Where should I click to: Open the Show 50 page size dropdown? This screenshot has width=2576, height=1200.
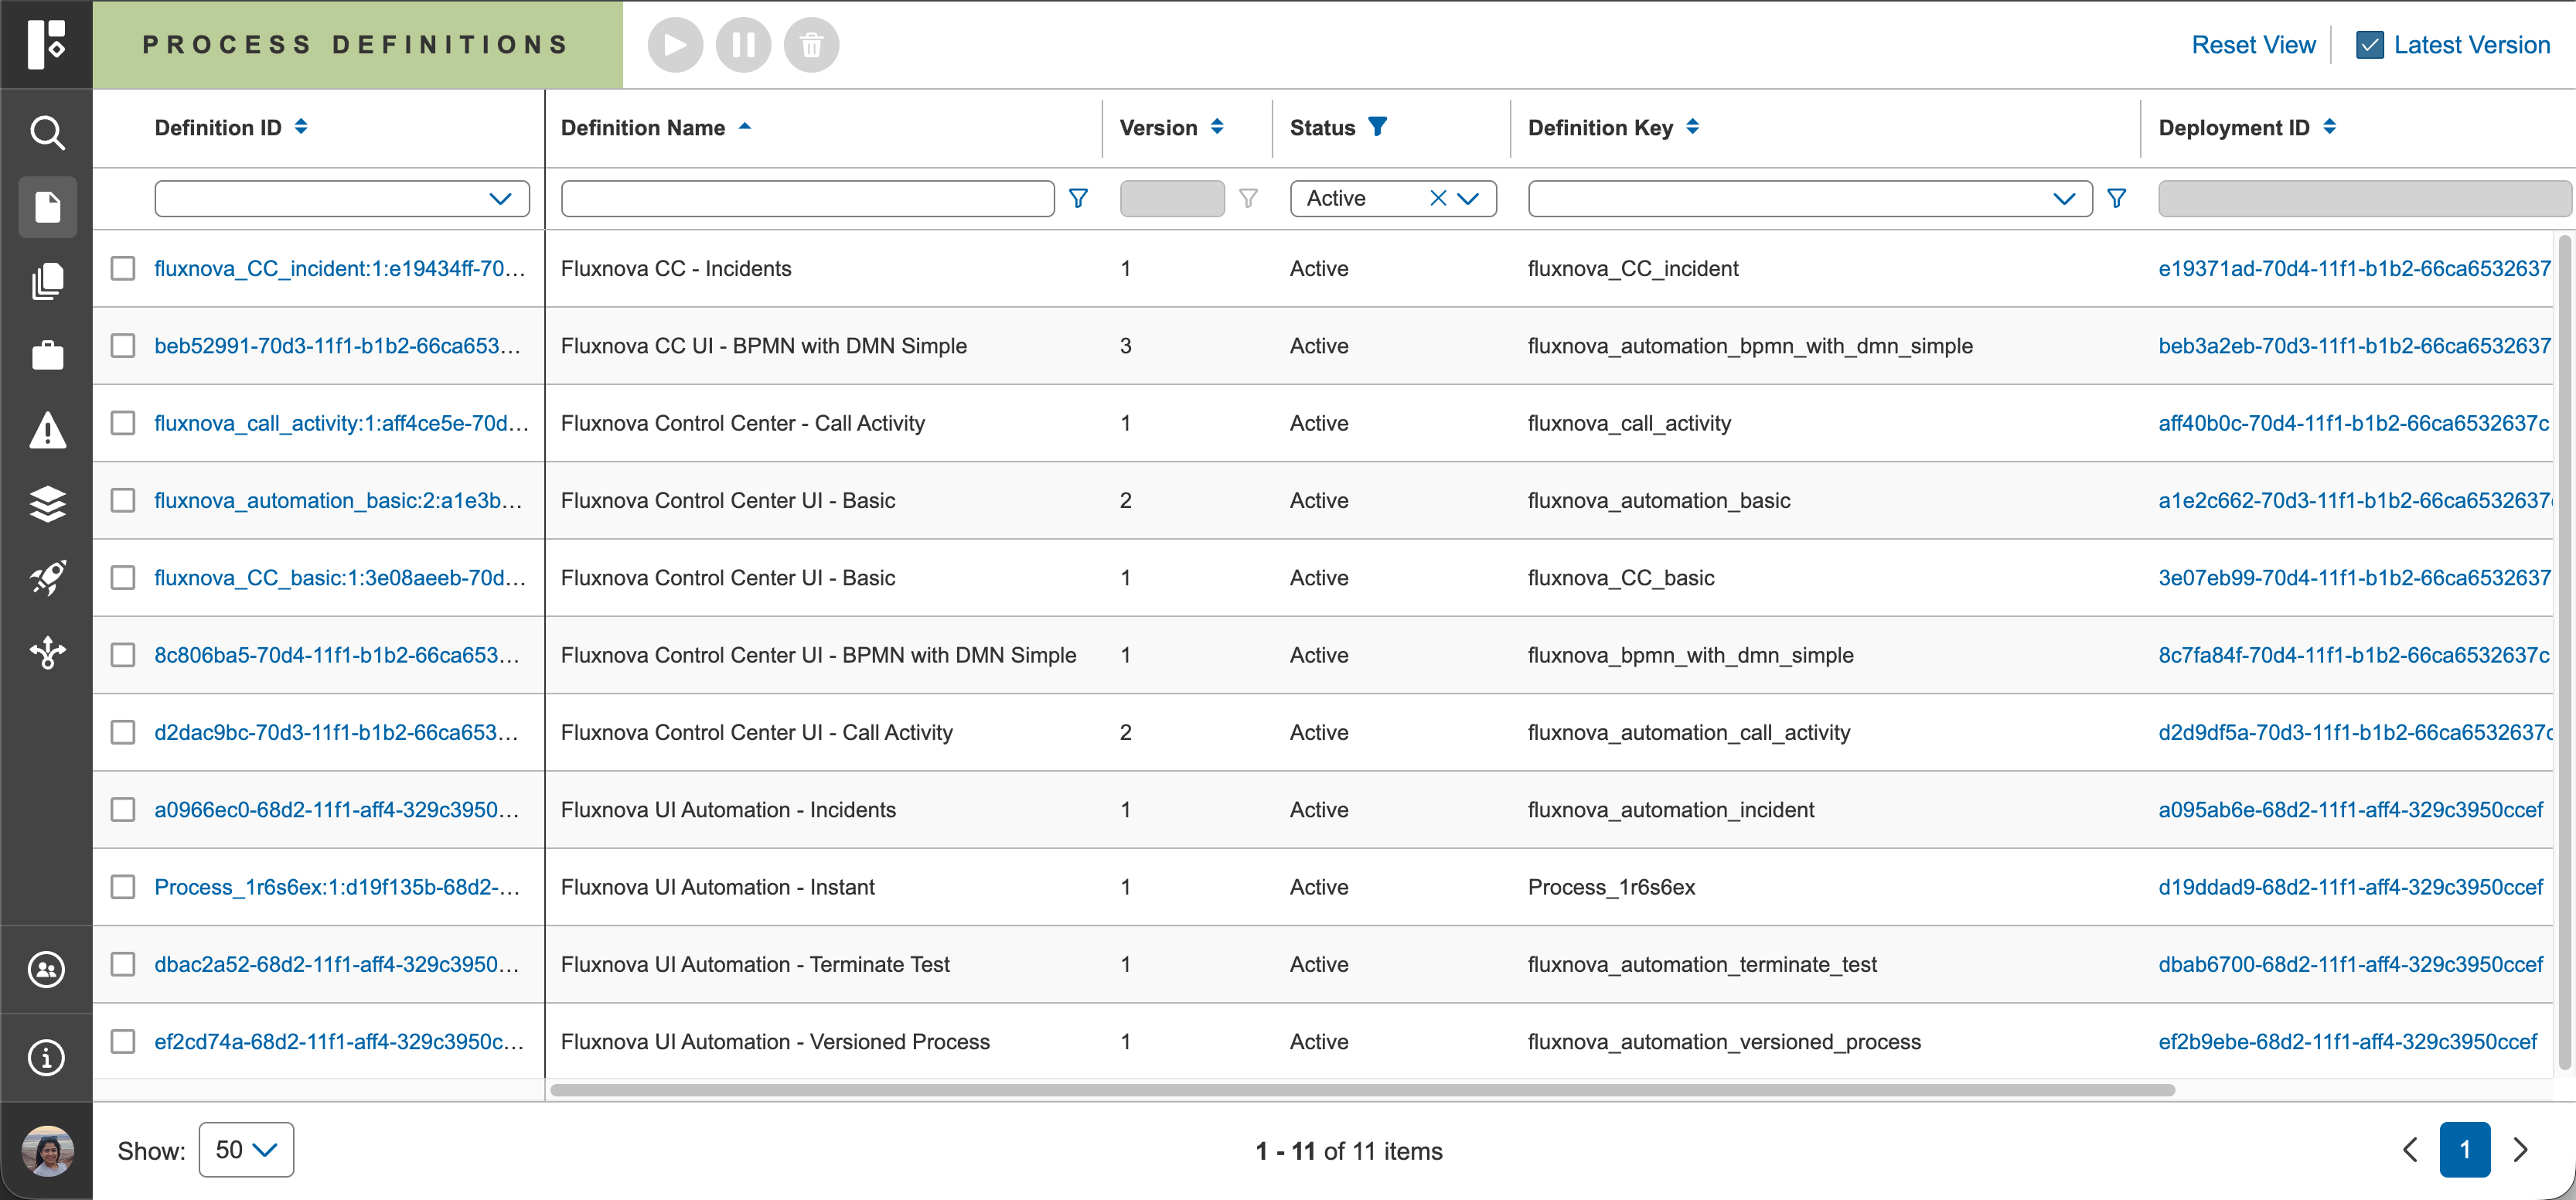point(246,1150)
